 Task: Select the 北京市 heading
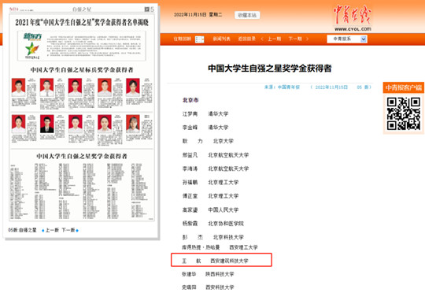tap(190, 100)
